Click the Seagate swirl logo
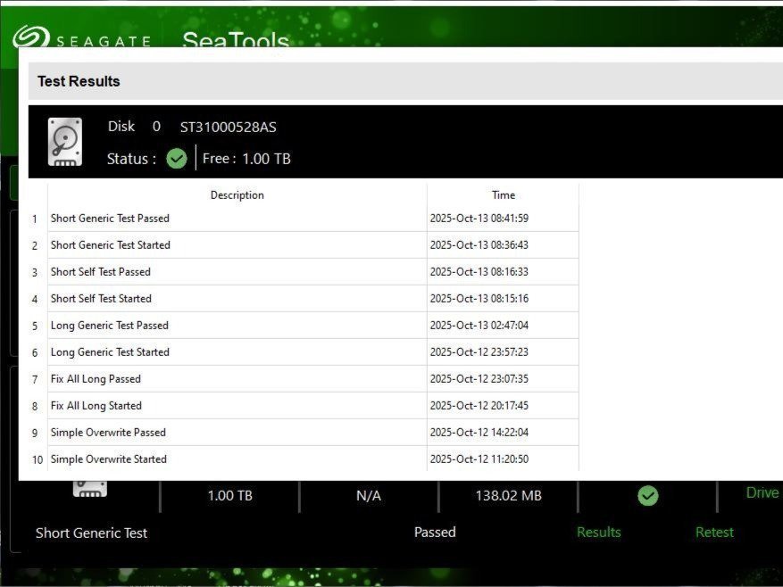The height and width of the screenshot is (587, 783). (x=29, y=38)
